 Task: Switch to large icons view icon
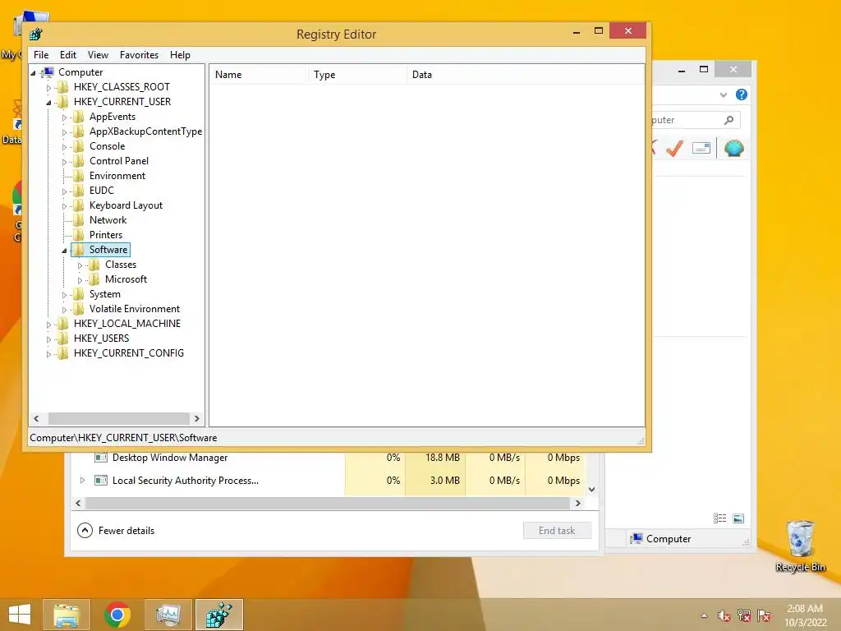click(x=738, y=518)
